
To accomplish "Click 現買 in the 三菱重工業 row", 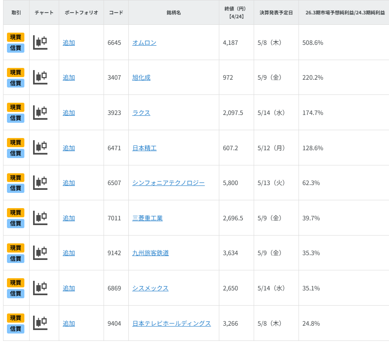I will coord(16,212).
